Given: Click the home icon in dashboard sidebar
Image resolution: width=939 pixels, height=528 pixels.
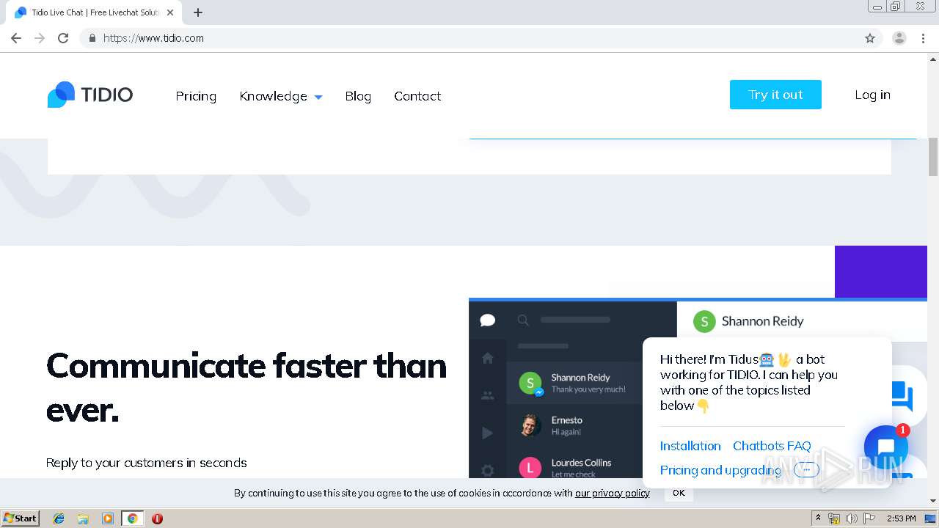Looking at the screenshot, I should pos(488,358).
